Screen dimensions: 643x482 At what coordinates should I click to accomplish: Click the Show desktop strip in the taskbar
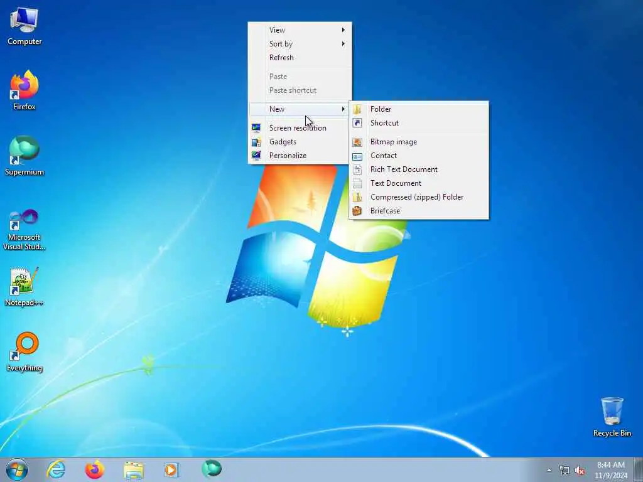pos(639,469)
